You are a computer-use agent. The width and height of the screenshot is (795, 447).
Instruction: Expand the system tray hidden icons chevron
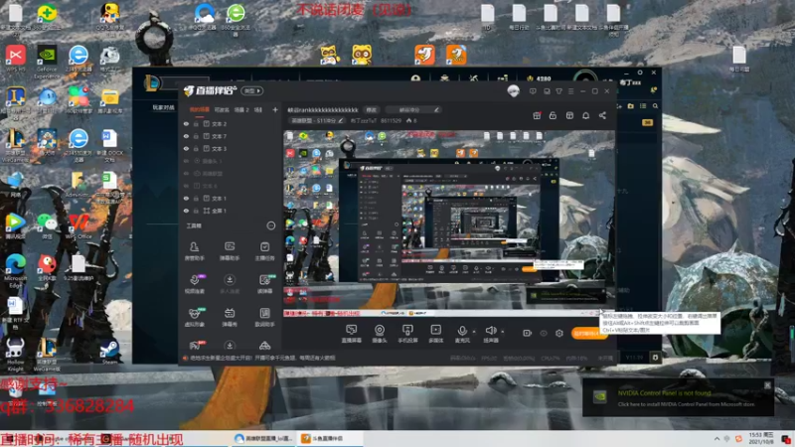pyautogui.click(x=716, y=439)
